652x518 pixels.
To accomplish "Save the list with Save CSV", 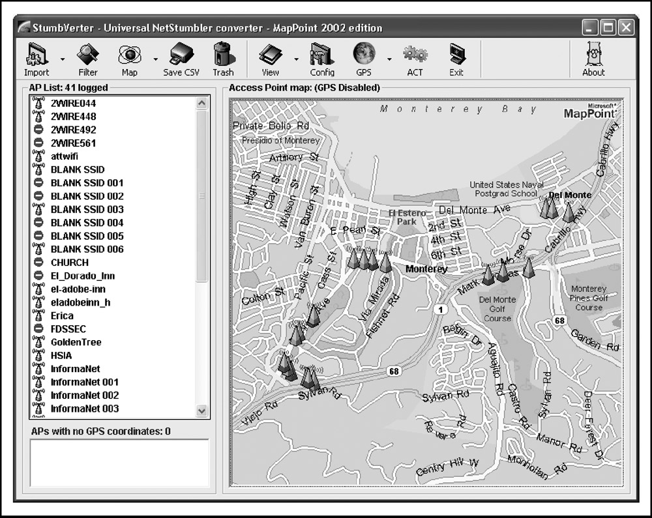I will tap(181, 60).
